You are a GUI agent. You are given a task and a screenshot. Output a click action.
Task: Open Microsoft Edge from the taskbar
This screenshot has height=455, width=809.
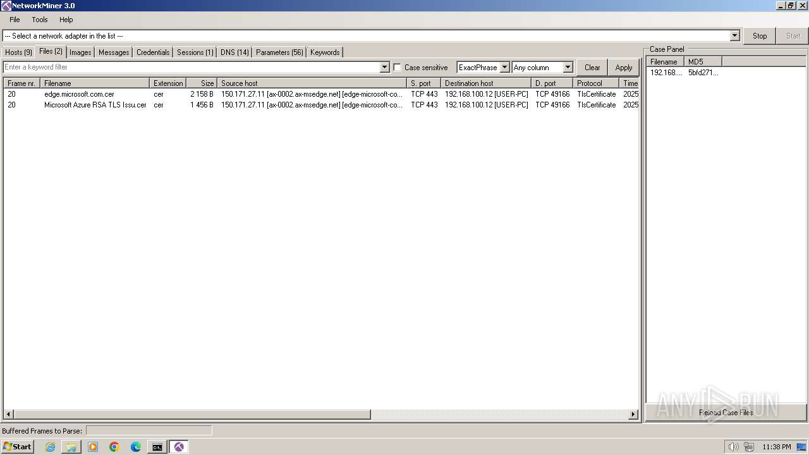pyautogui.click(x=136, y=447)
